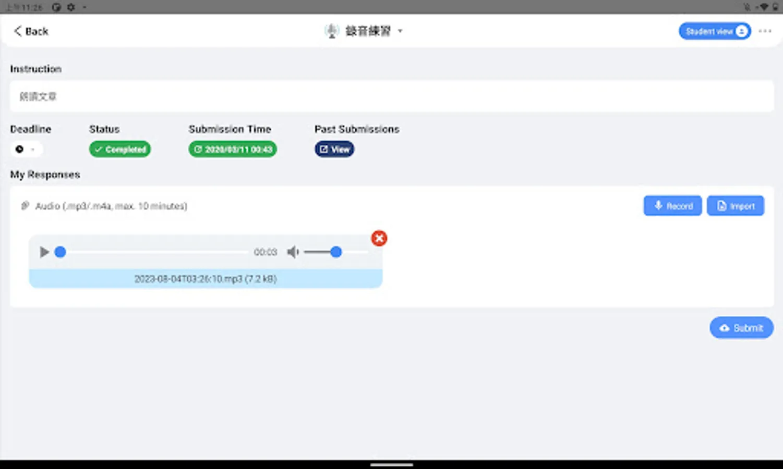Click the settings gear icon in the status bar
Screen dimensions: 783x469
pos(71,7)
